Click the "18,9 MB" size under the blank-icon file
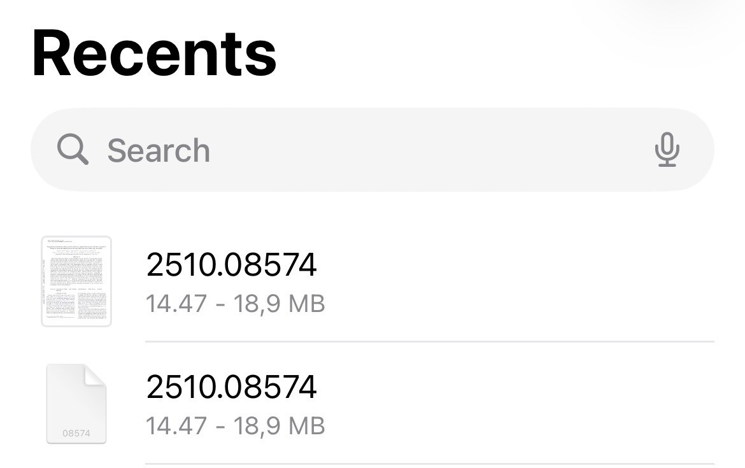This screenshot has width=745, height=468. (279, 425)
